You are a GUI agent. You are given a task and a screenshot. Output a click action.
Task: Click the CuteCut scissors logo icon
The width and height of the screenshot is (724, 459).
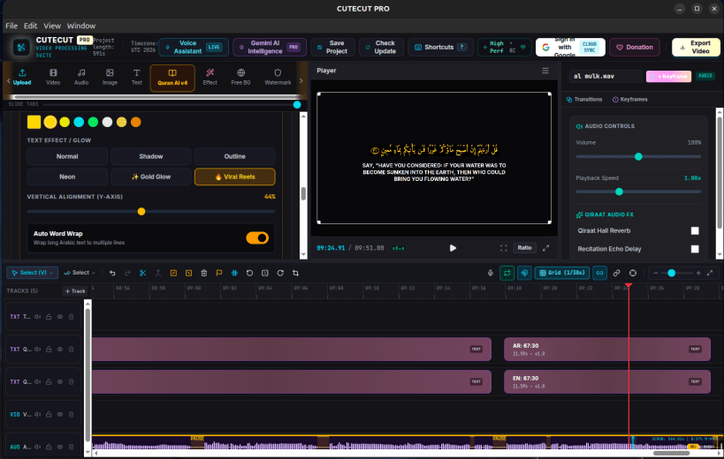point(21,47)
